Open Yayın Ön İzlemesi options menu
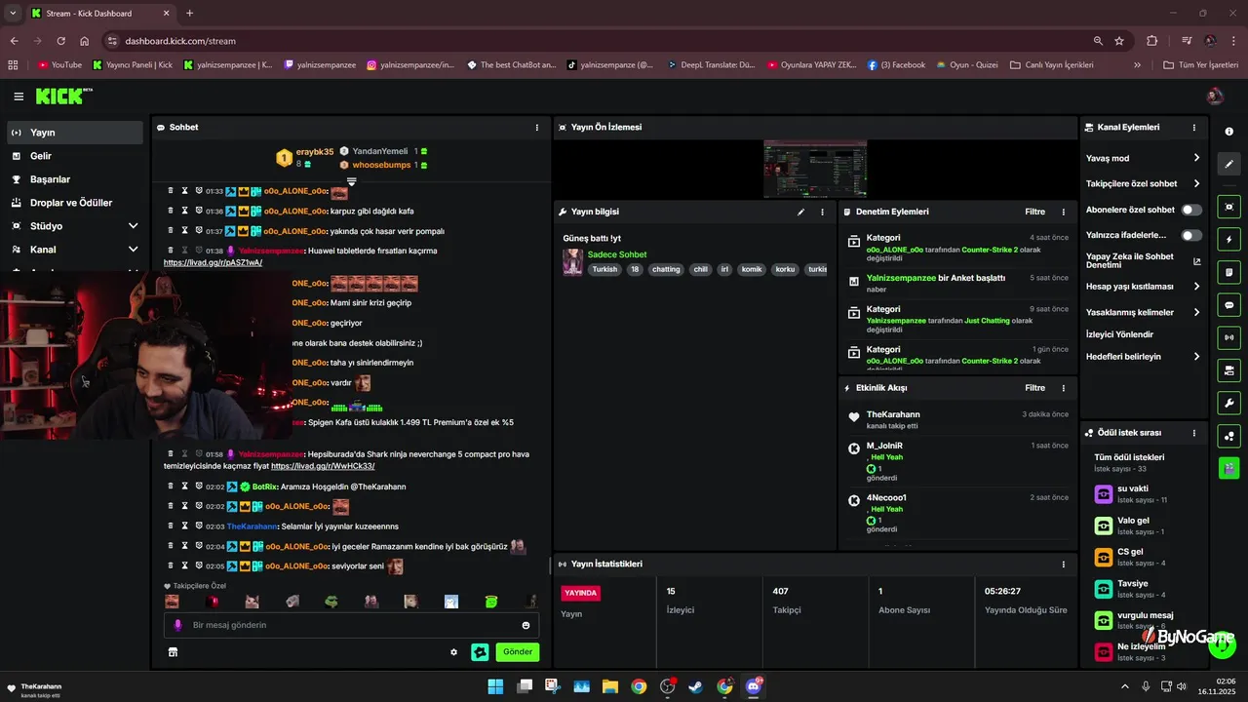This screenshot has height=702, width=1248. [1064, 128]
